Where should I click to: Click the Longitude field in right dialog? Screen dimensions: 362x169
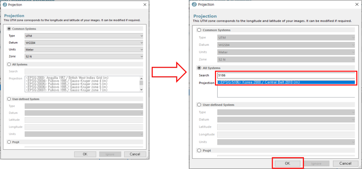click(286, 134)
